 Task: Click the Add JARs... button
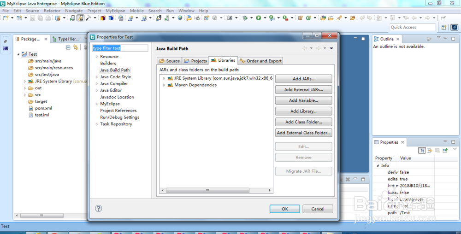(x=303, y=79)
